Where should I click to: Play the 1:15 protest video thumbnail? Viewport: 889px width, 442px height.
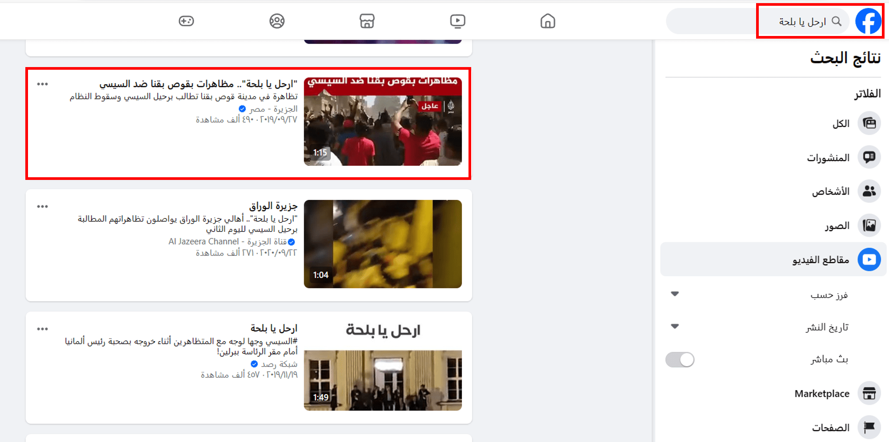coord(383,121)
